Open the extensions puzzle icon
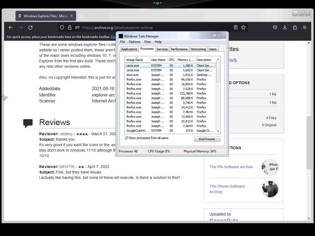This screenshot has height=236, width=315. [295, 28]
